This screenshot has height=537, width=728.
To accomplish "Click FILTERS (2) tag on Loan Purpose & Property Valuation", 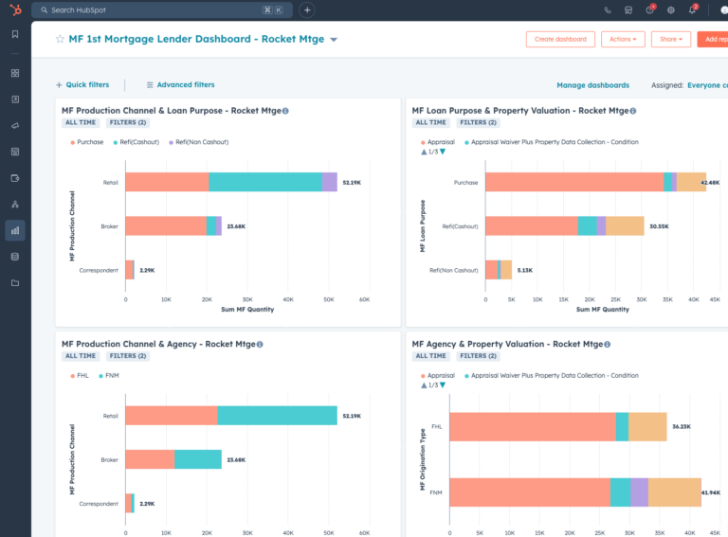I will coord(478,122).
